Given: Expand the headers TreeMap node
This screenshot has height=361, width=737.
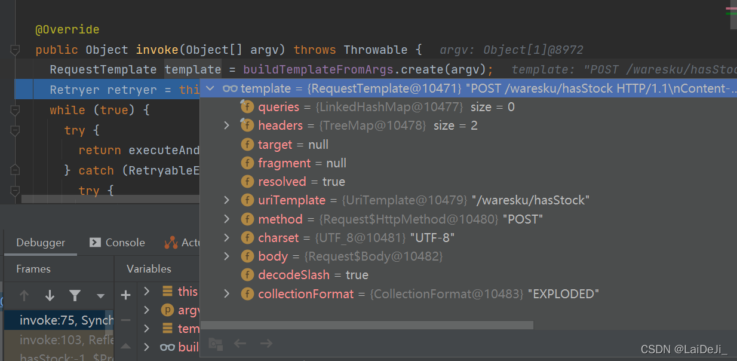Looking at the screenshot, I should click(x=226, y=126).
